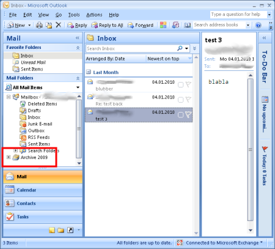Open the Folder List icon in navigation pane
Image resolution: width=275 pixels, height=249 pixels.
pyautogui.click(x=61, y=230)
